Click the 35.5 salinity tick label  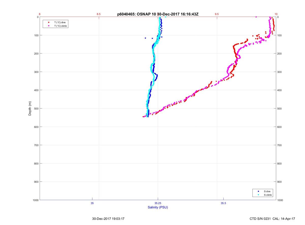[x=223, y=203]
